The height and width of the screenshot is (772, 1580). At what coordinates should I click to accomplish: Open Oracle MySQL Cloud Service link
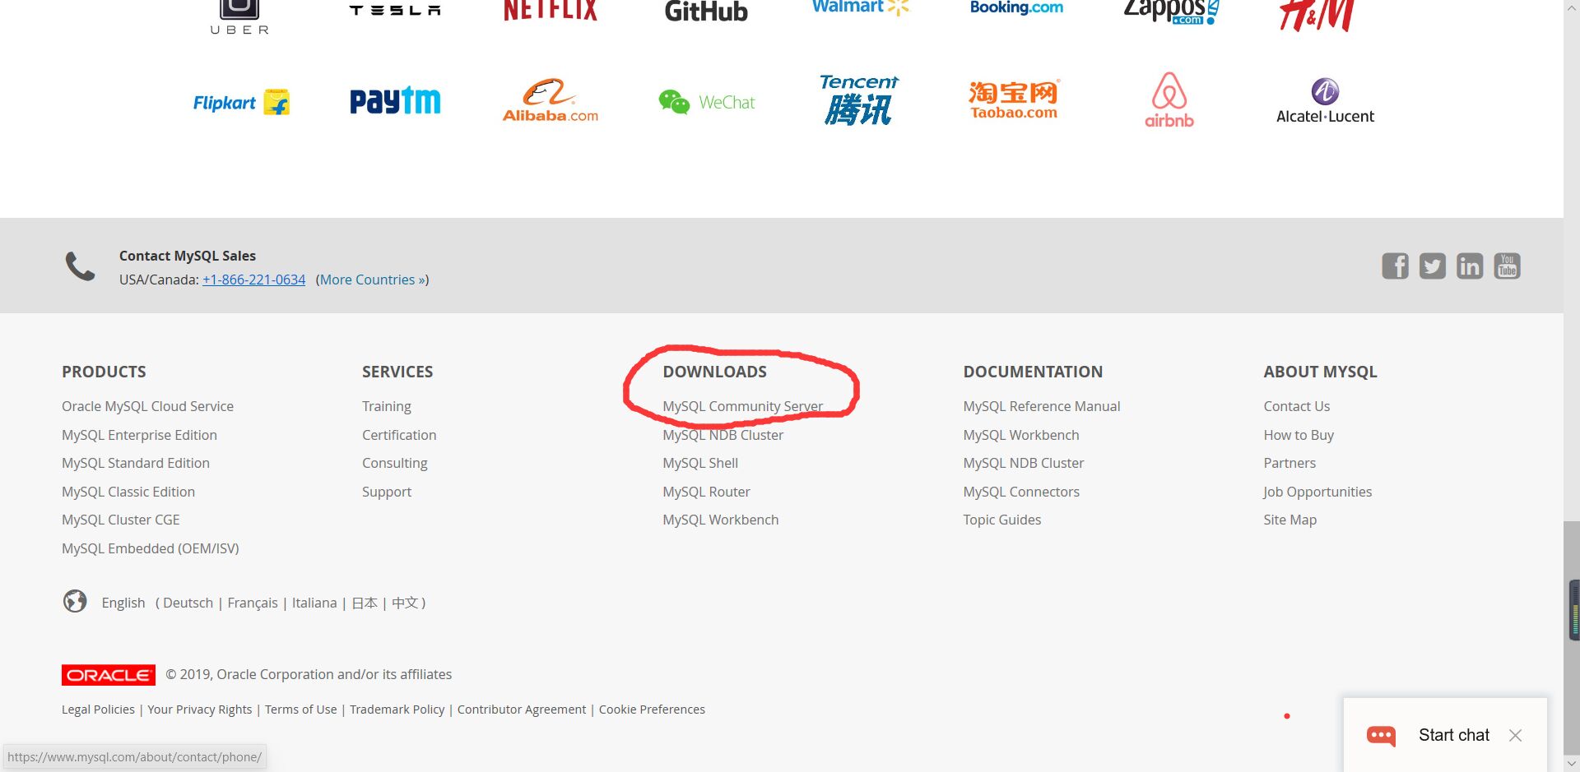[147, 406]
